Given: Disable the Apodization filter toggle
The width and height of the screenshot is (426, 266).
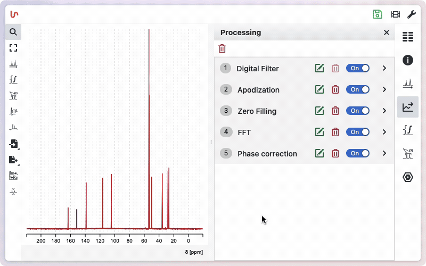Looking at the screenshot, I should tap(357, 90).
